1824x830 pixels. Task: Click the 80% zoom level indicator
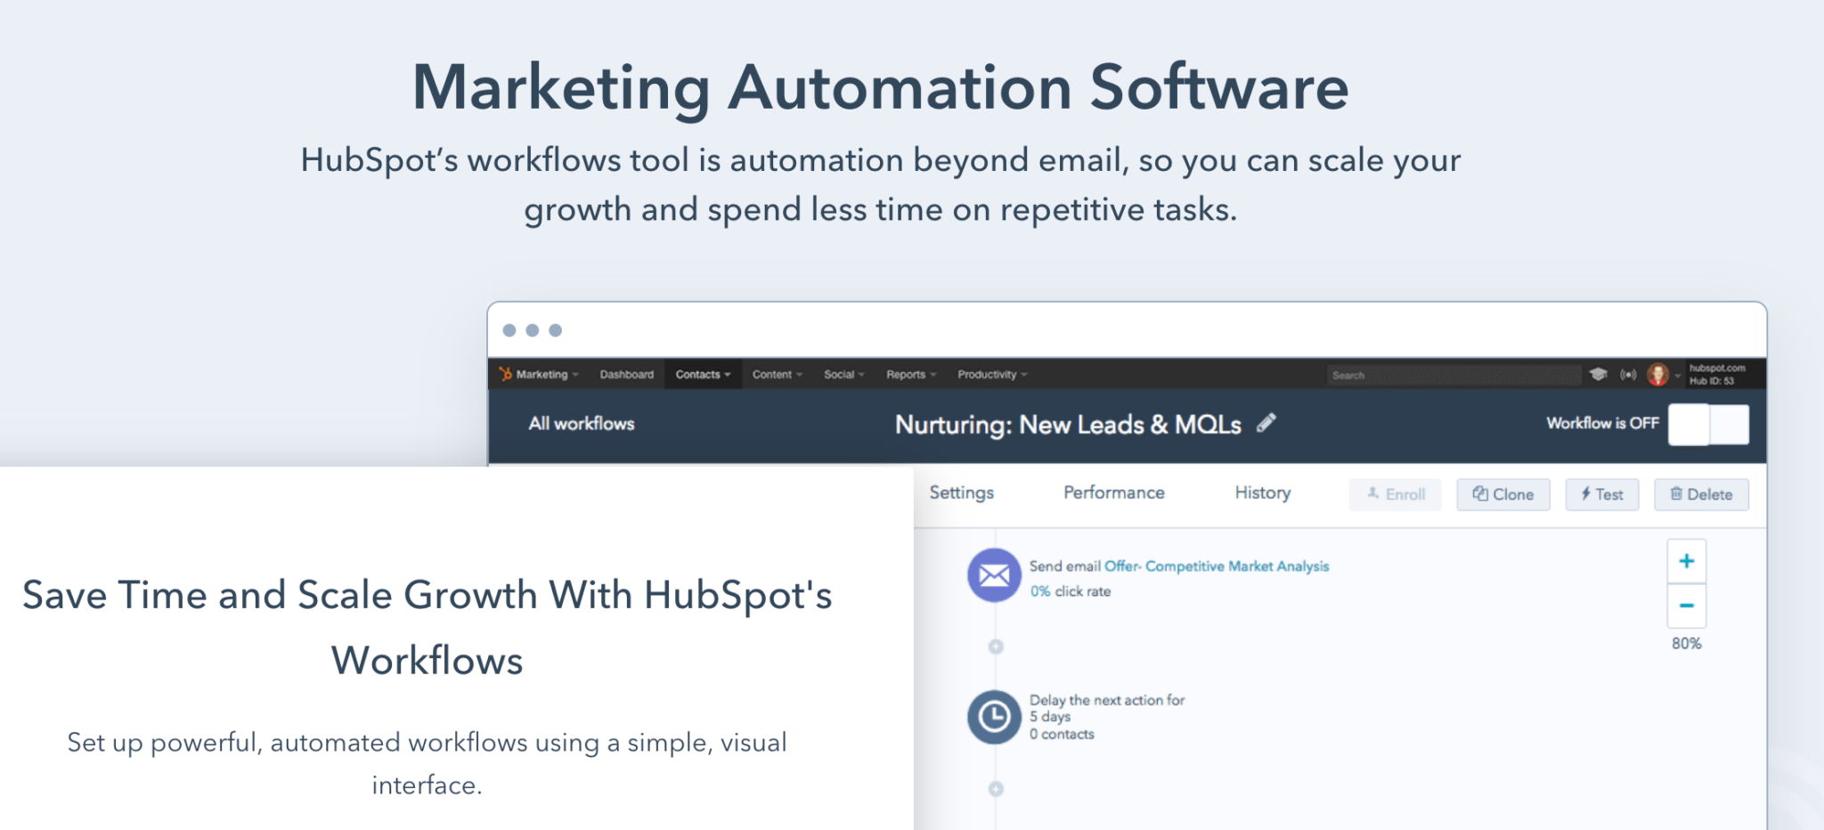click(x=1686, y=642)
